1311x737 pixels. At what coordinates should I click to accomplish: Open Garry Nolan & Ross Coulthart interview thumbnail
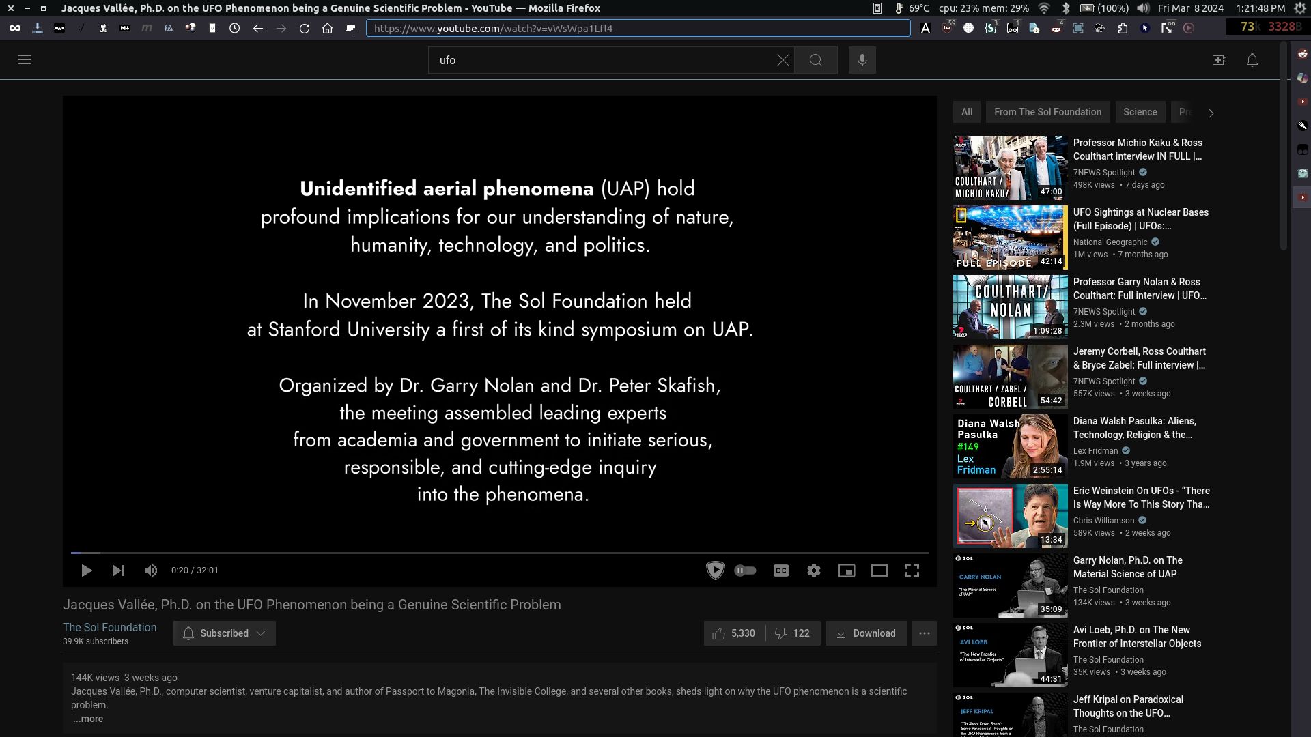(x=1010, y=307)
